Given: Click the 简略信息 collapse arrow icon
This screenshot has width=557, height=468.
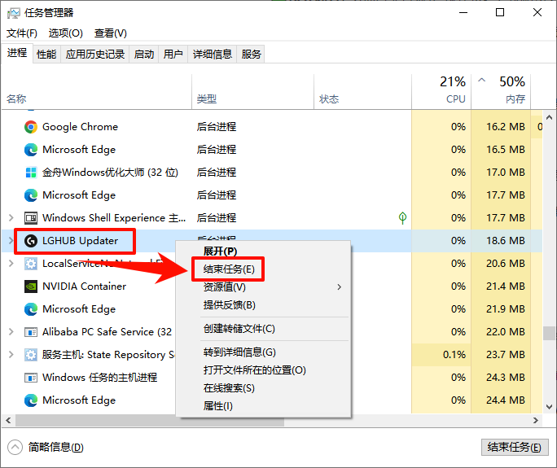Looking at the screenshot, I should click(x=15, y=447).
